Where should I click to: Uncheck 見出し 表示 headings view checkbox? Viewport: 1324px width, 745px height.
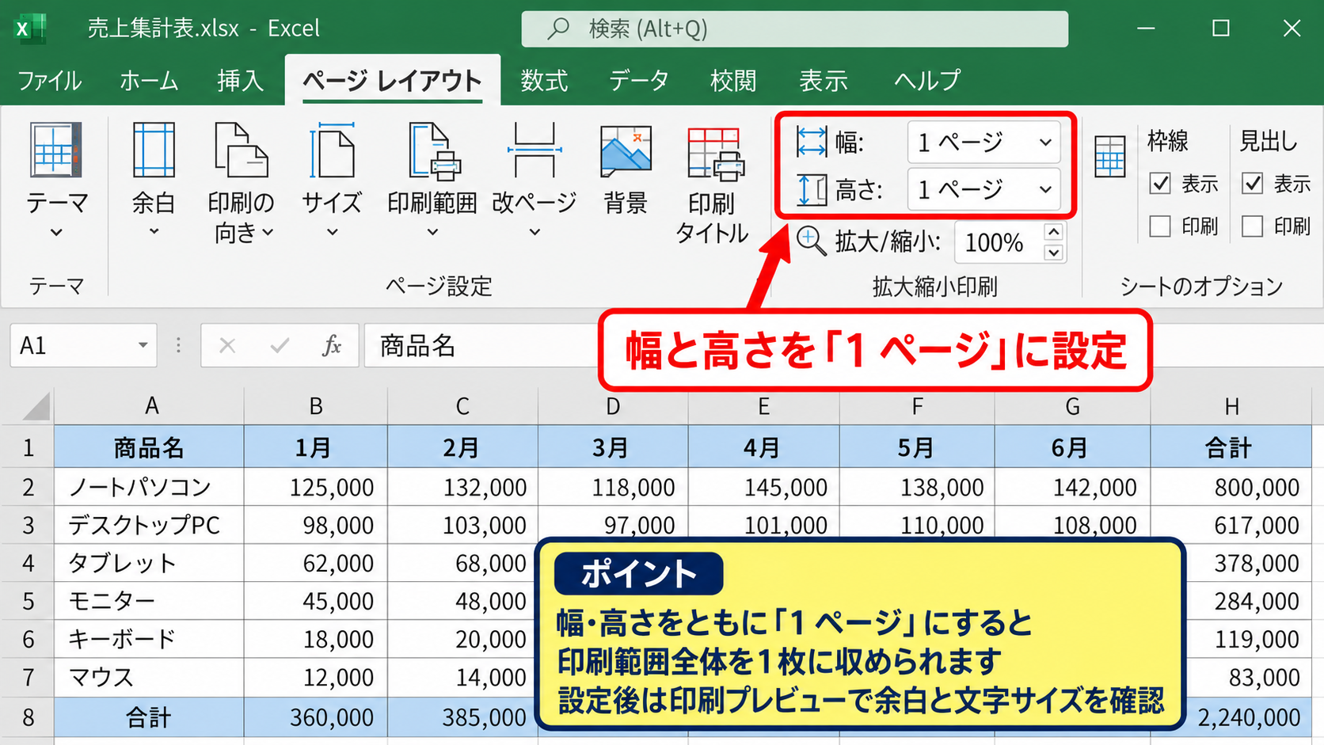point(1252,184)
